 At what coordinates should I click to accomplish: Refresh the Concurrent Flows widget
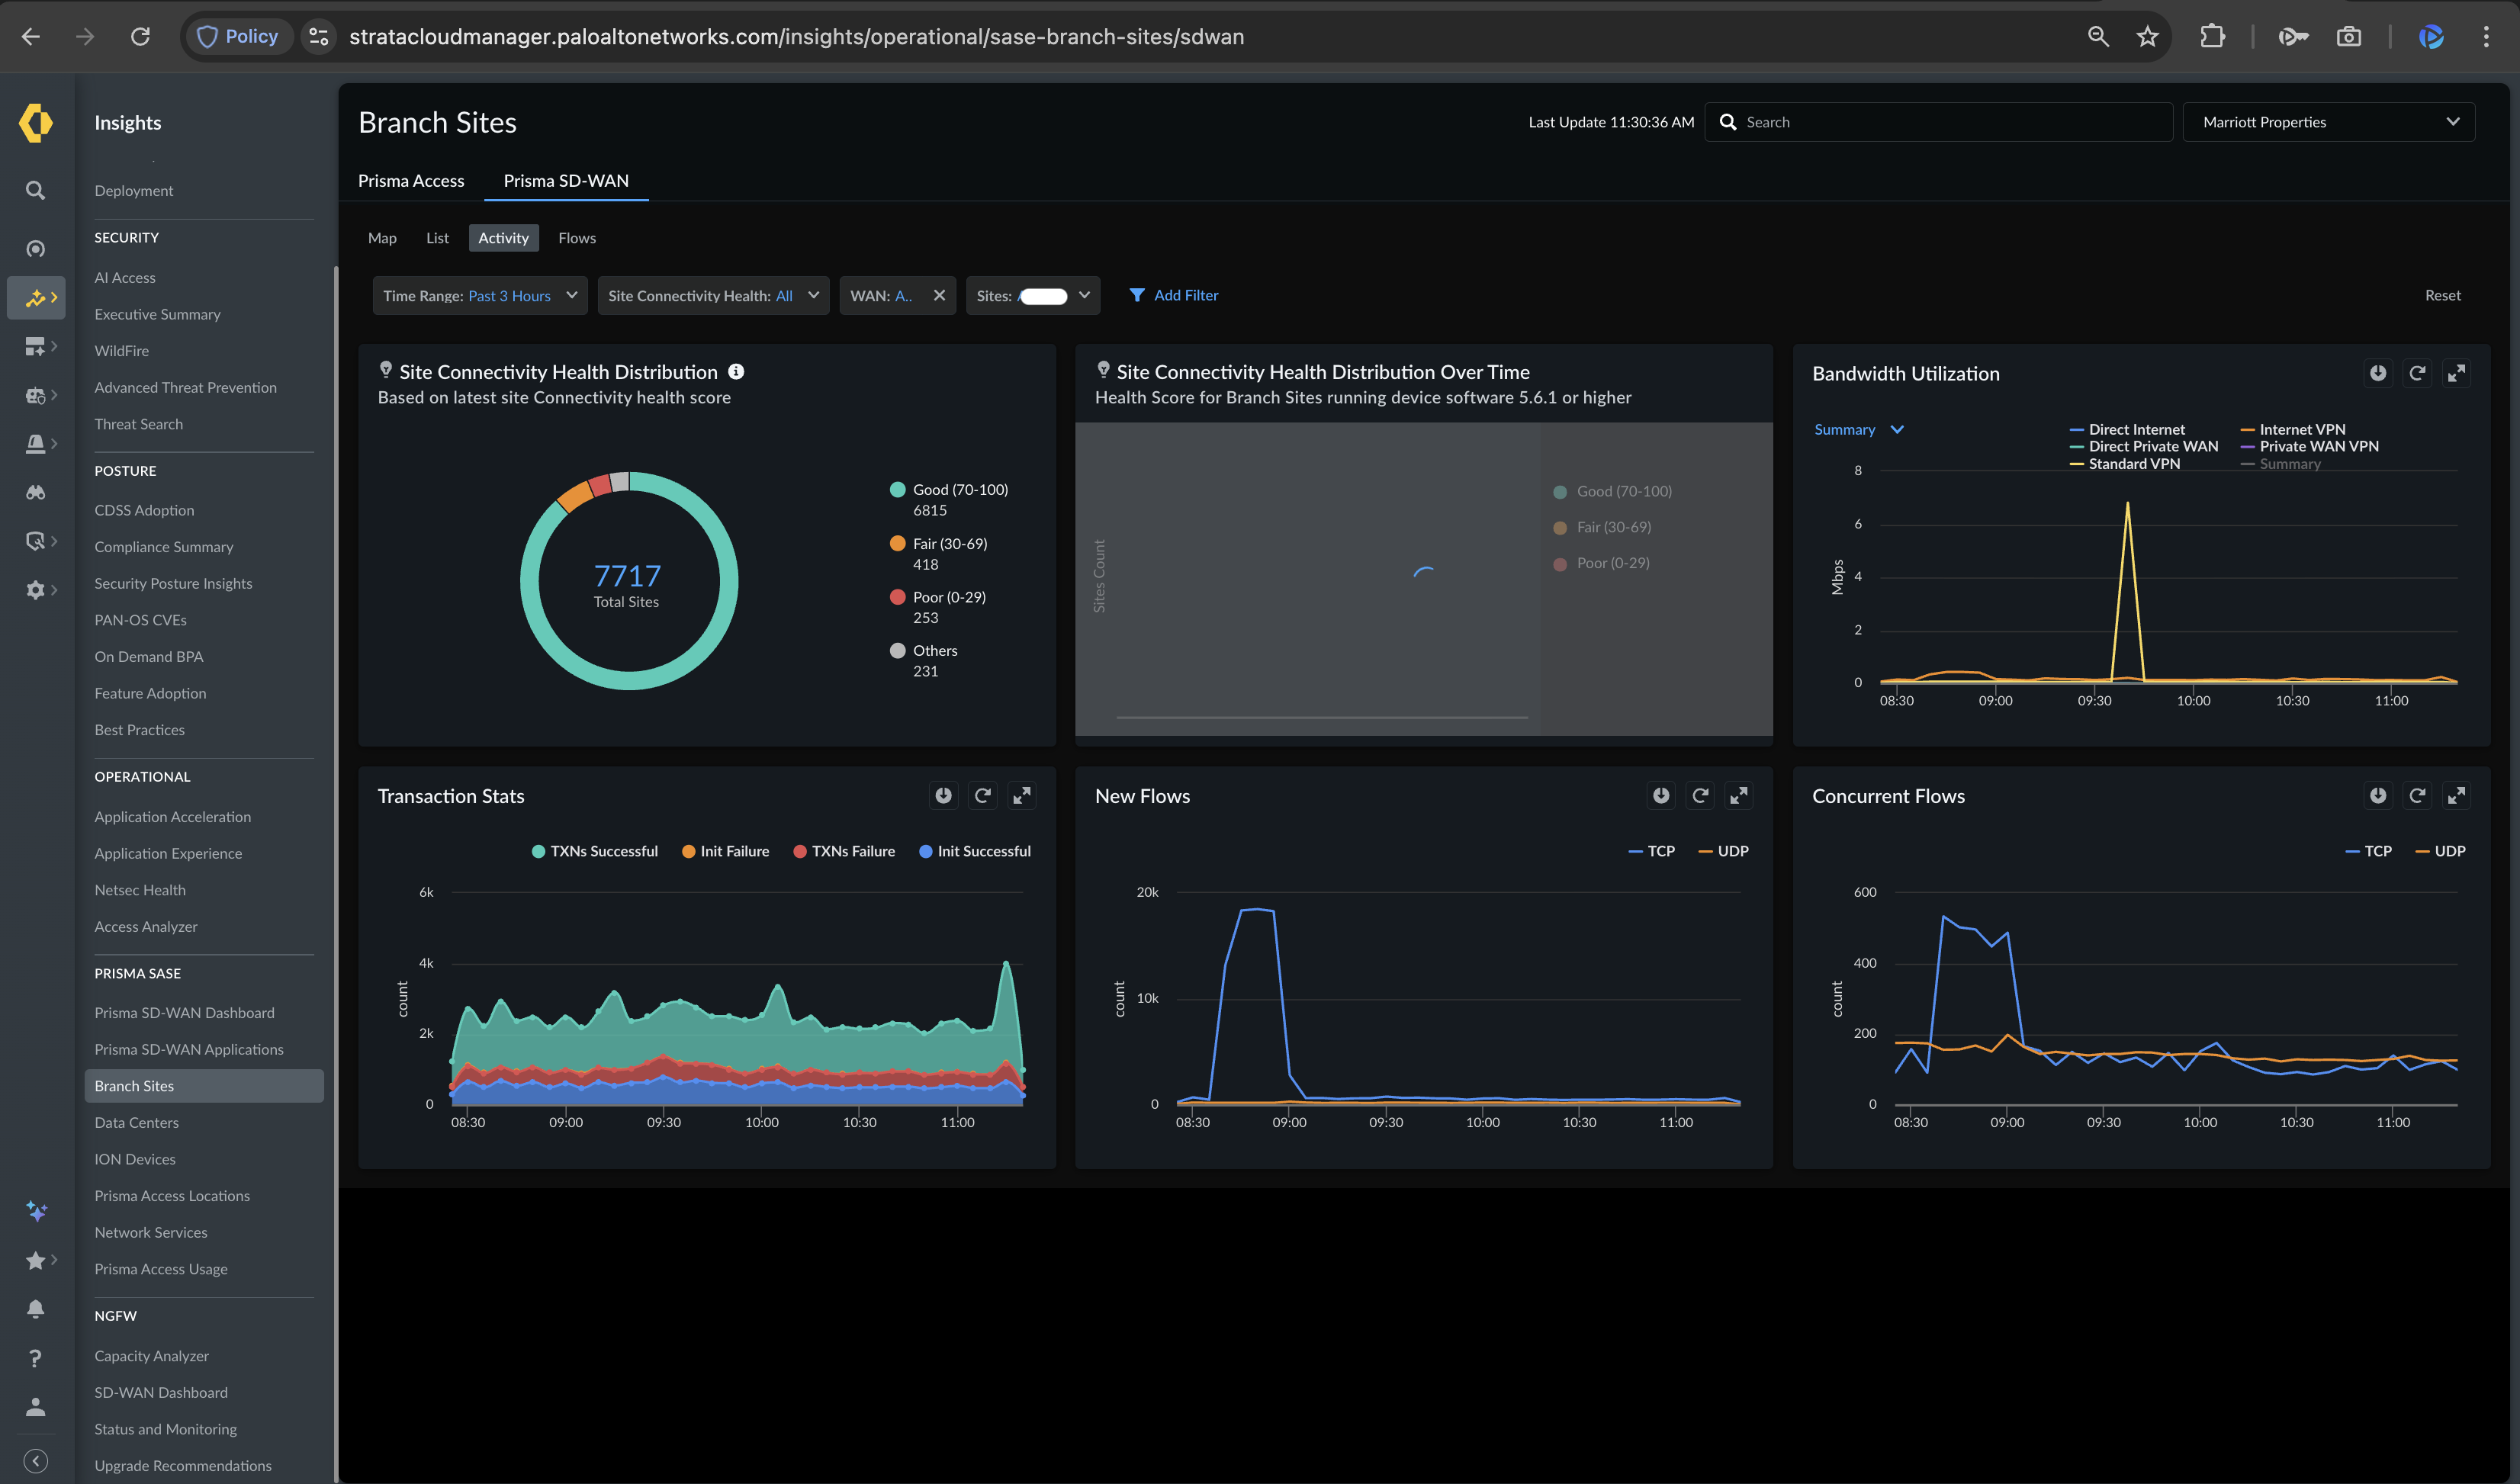2417,795
